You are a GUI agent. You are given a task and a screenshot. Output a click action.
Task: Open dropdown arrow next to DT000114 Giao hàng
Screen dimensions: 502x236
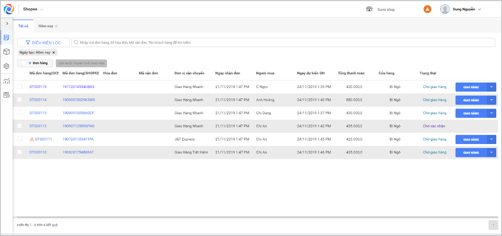(x=492, y=100)
